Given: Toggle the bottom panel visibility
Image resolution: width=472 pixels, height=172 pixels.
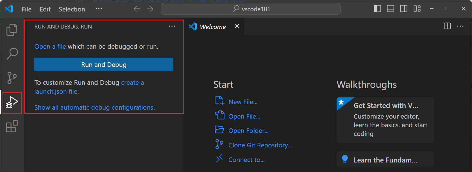Looking at the screenshot, I should tap(391, 9).
